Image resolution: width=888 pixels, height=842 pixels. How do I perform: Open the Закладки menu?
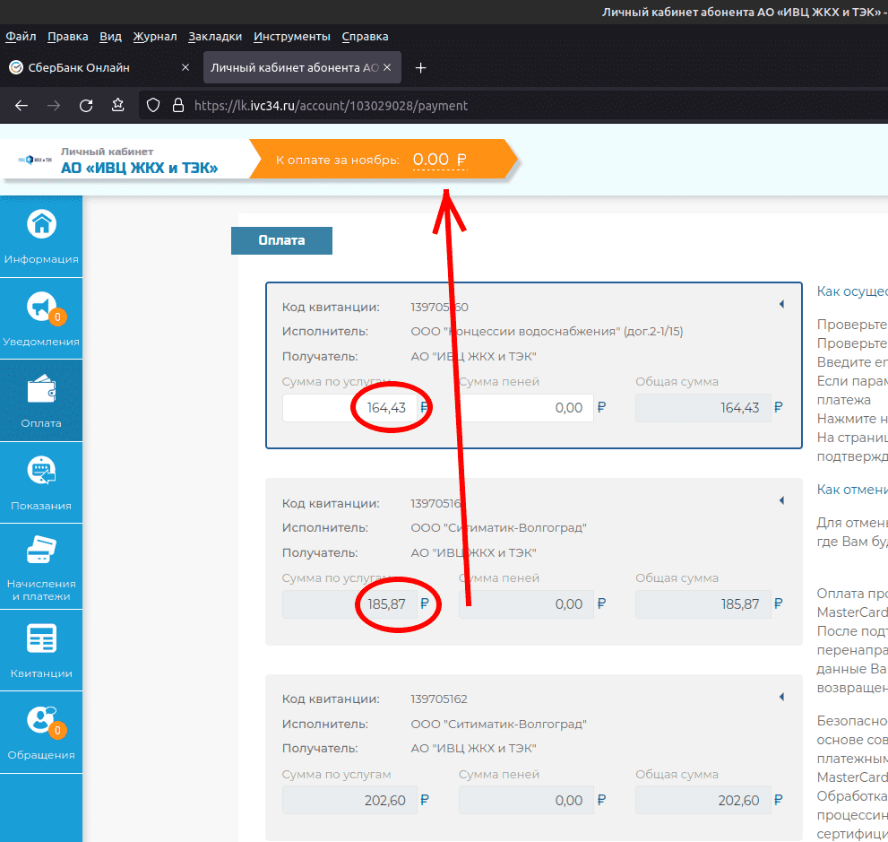pyautogui.click(x=215, y=37)
